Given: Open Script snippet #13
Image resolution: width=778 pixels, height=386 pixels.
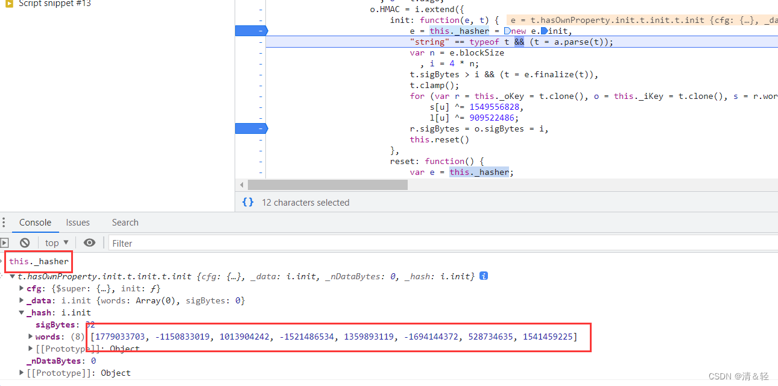Looking at the screenshot, I should coord(55,4).
